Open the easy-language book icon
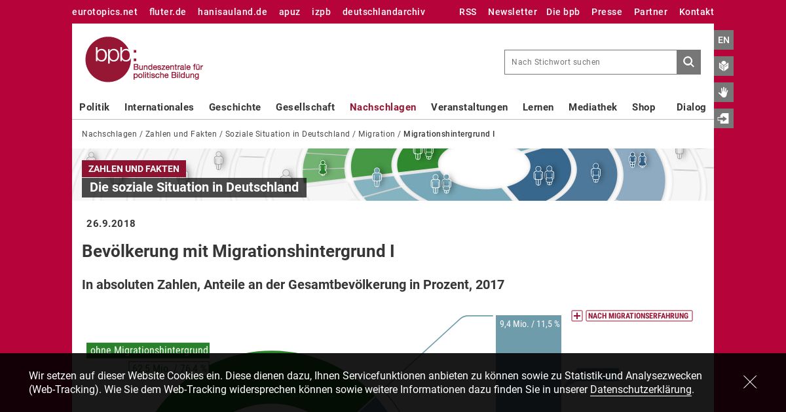Image resolution: width=786 pixels, height=412 pixels. click(x=724, y=66)
